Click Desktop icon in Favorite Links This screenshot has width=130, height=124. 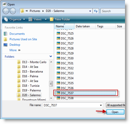click(5, 45)
